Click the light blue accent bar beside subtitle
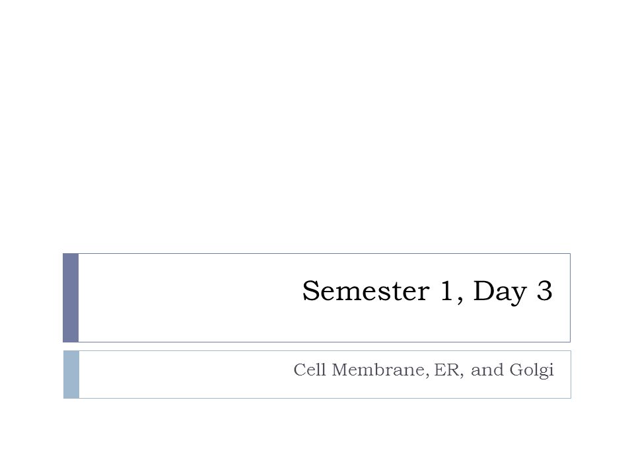634x476 pixels. click(x=71, y=374)
